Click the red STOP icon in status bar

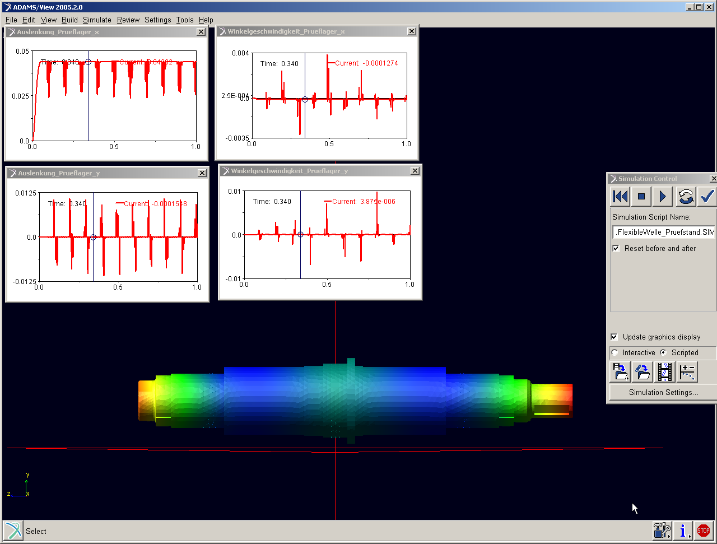pyautogui.click(x=704, y=530)
